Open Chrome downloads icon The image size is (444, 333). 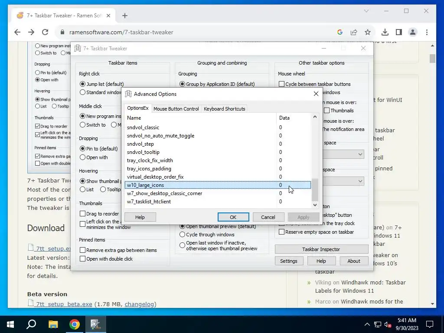click(x=385, y=32)
